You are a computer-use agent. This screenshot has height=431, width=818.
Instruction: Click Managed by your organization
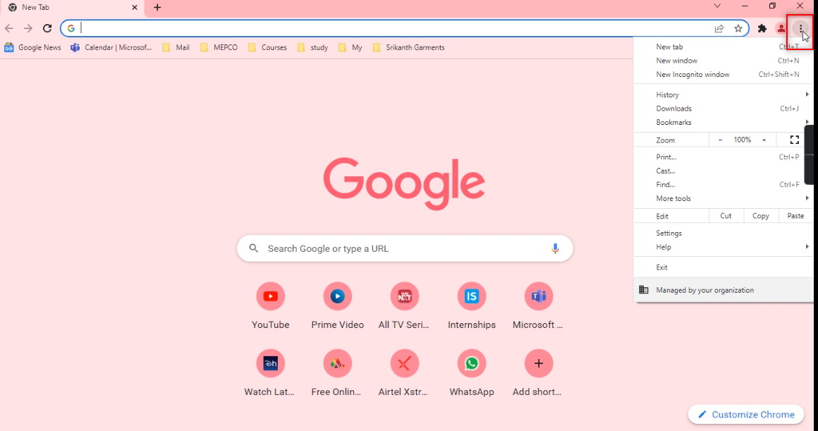tap(724, 290)
